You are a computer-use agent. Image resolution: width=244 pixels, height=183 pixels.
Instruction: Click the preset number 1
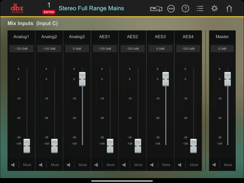[x=49, y=5]
